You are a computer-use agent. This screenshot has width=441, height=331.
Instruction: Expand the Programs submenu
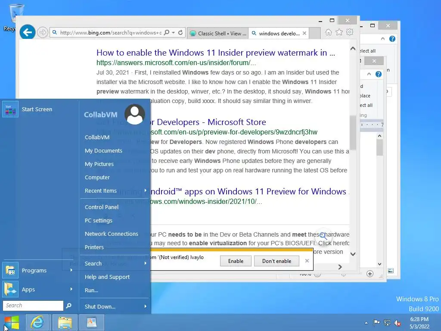coord(38,270)
